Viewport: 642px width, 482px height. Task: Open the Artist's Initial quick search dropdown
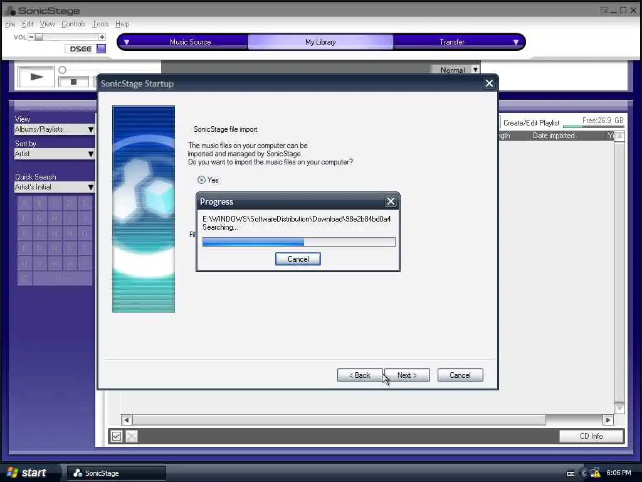point(55,187)
